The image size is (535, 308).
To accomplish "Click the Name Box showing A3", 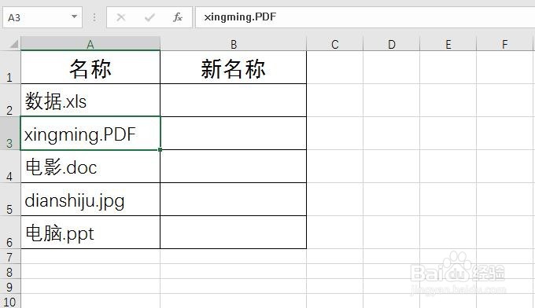I will click(x=42, y=17).
